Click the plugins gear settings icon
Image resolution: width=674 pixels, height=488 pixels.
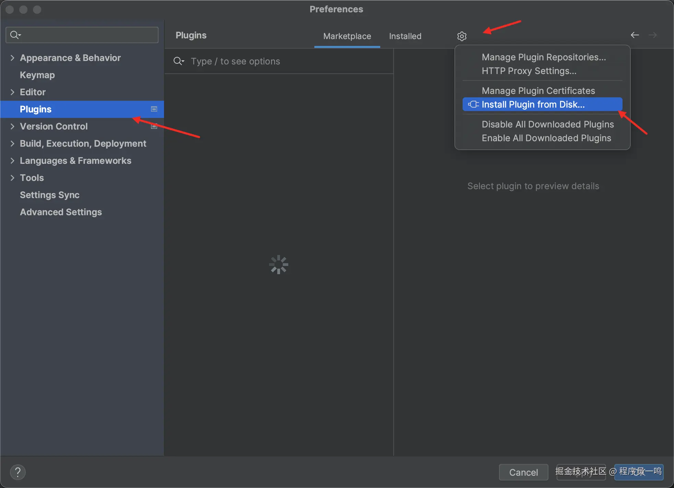click(462, 36)
